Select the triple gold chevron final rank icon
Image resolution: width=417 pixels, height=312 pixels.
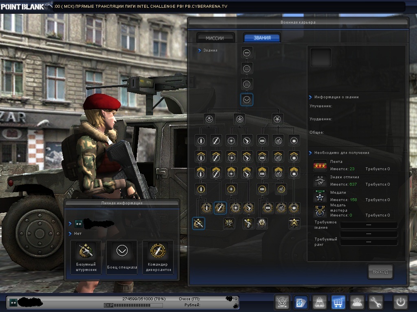pos(294,223)
